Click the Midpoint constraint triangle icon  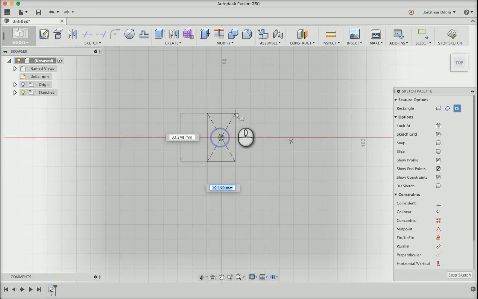coord(438,229)
